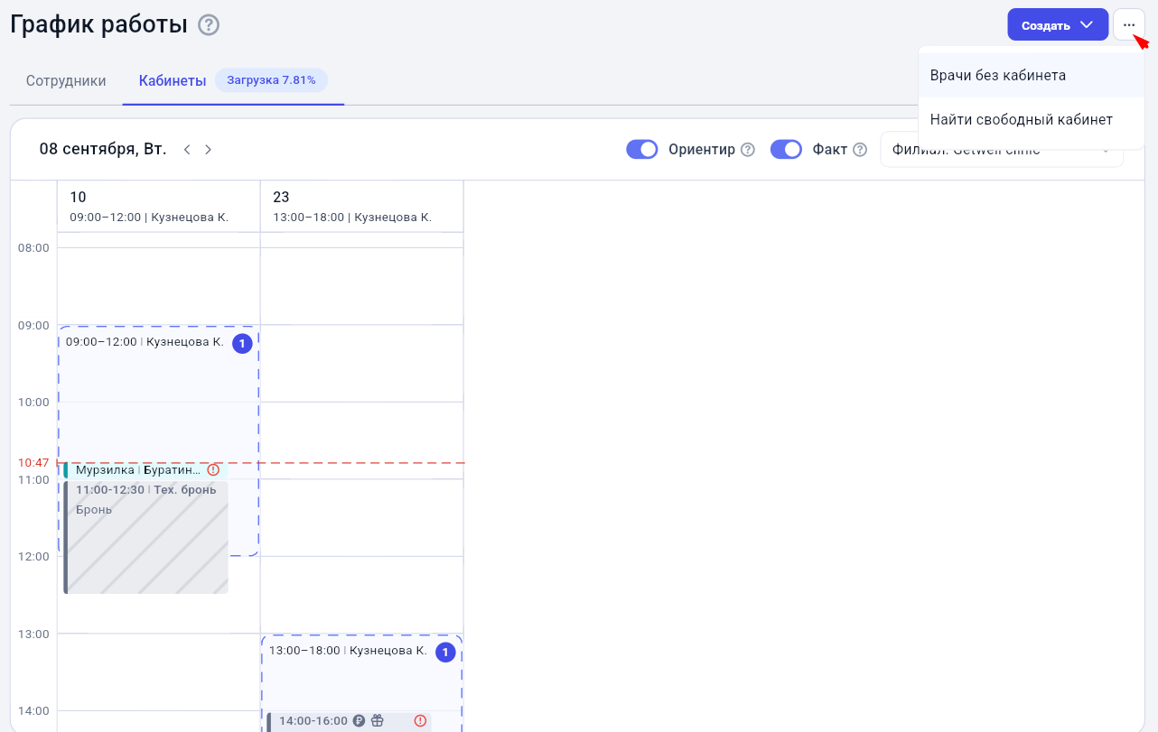Select the Кабинеты tab
Viewport: 1158px width, 732px height.
173,80
